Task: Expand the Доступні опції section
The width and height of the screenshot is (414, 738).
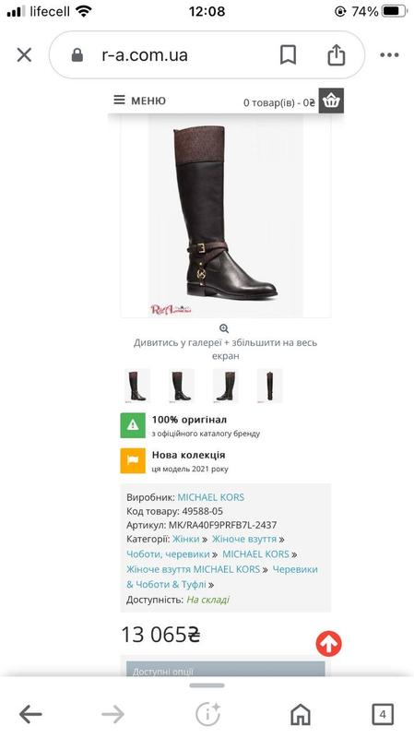Action: tap(225, 670)
